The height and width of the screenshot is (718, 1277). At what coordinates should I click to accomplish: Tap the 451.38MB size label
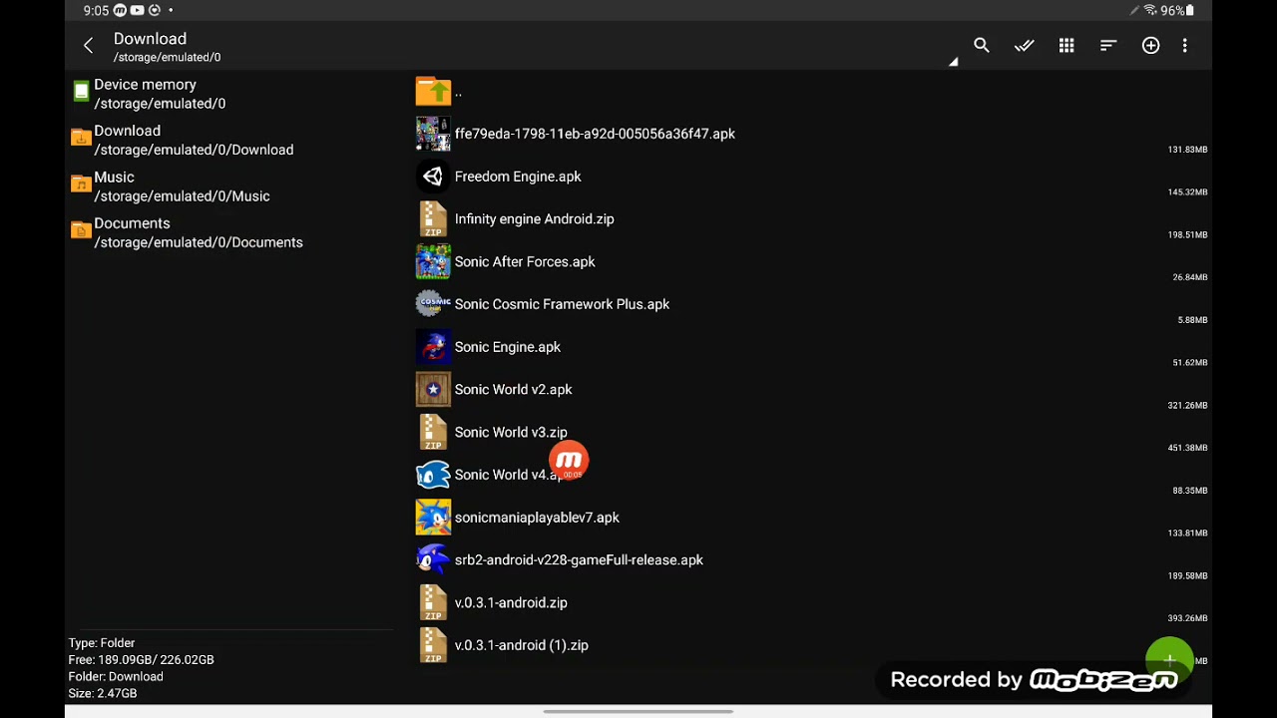point(1187,448)
